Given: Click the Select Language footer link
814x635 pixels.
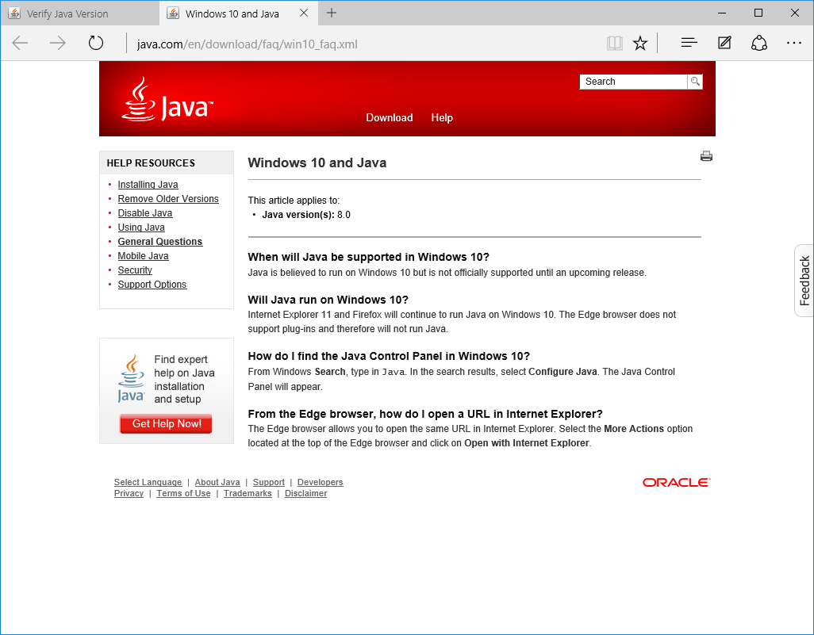Looking at the screenshot, I should (148, 482).
